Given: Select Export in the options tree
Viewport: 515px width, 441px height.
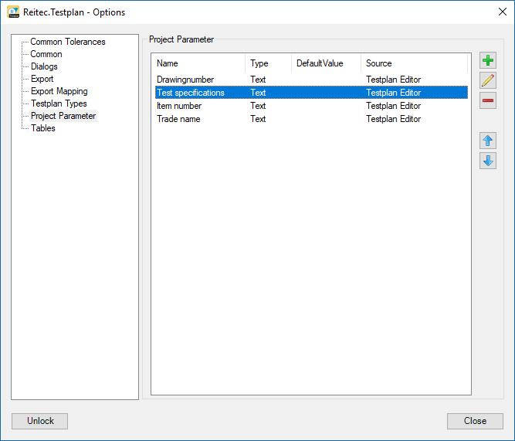Looking at the screenshot, I should pyautogui.click(x=42, y=79).
